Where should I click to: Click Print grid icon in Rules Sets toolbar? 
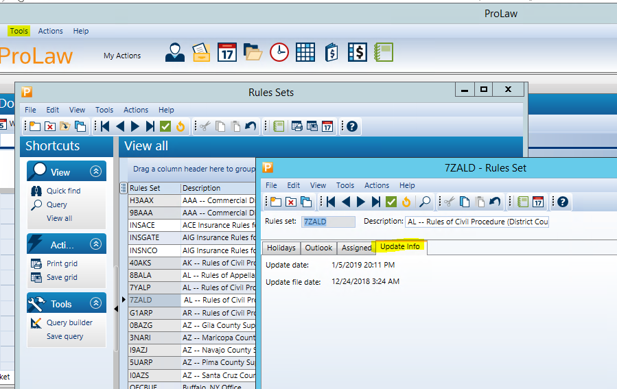297,126
